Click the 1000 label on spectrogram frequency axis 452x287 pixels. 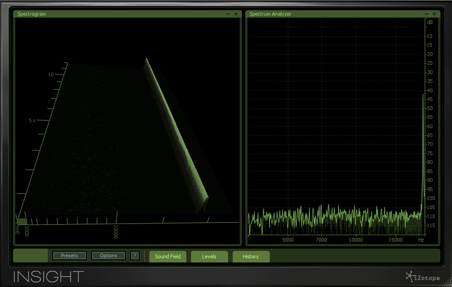(26, 231)
